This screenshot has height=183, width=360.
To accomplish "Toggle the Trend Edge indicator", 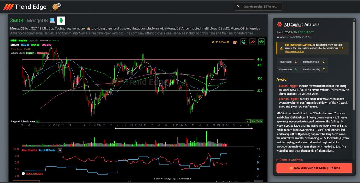I will (x=16, y=49).
